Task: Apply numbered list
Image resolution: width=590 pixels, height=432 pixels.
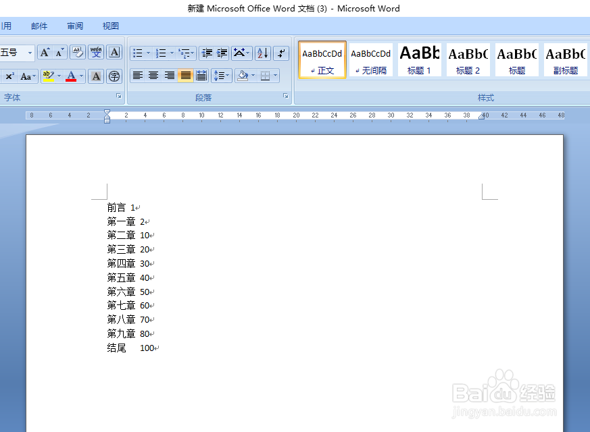Action: click(x=161, y=53)
